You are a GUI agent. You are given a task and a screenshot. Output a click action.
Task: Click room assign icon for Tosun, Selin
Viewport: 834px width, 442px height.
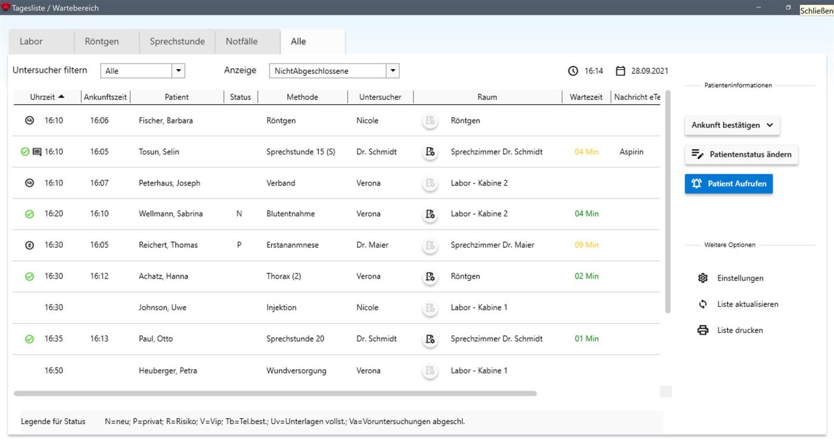[x=430, y=152]
